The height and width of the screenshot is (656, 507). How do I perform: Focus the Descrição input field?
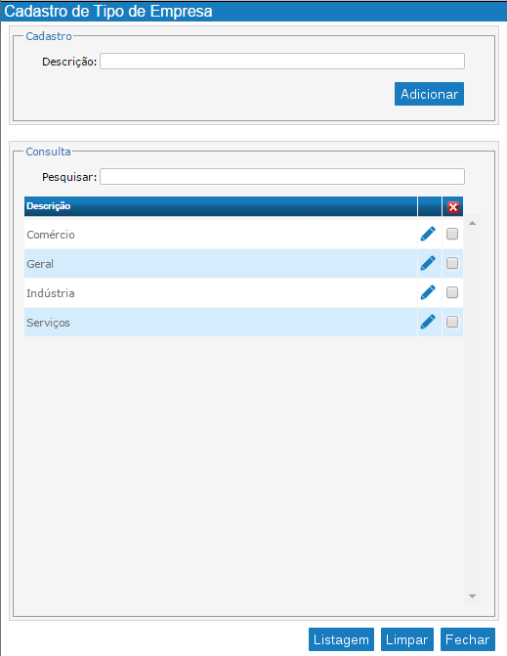pyautogui.click(x=282, y=61)
